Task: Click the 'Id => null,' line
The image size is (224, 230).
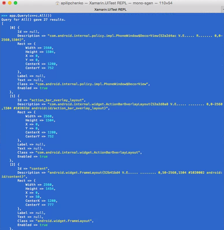Action: (x=28, y=32)
